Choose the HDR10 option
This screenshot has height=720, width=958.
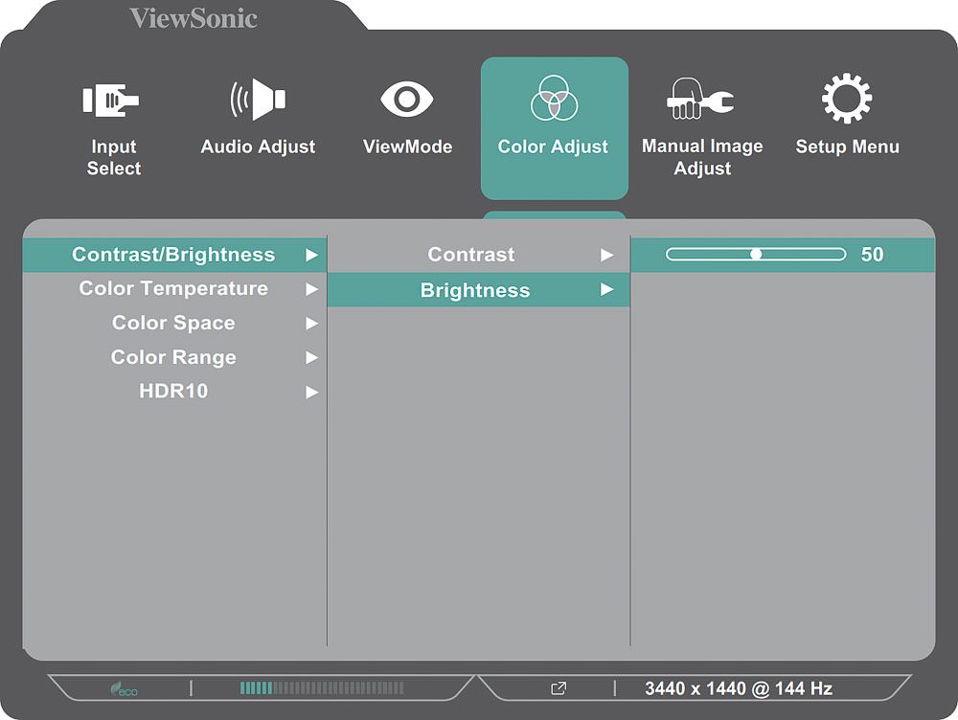click(173, 392)
